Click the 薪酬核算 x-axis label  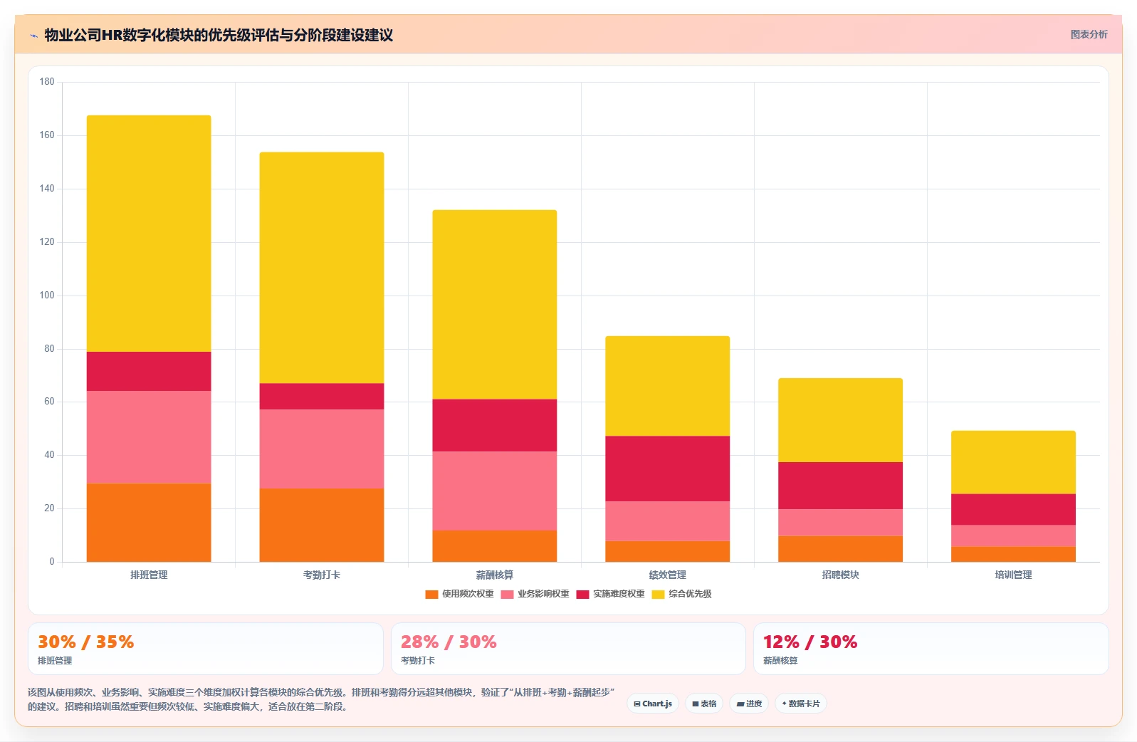coord(495,575)
